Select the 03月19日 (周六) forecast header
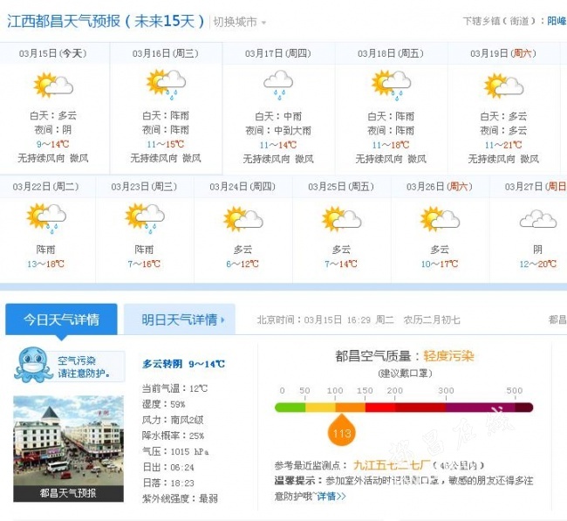 [503, 53]
